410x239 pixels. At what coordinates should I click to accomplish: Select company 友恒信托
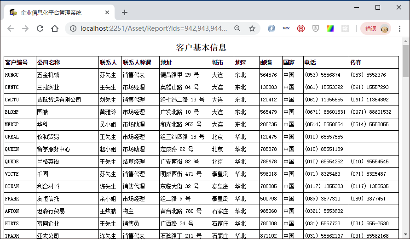point(48,199)
